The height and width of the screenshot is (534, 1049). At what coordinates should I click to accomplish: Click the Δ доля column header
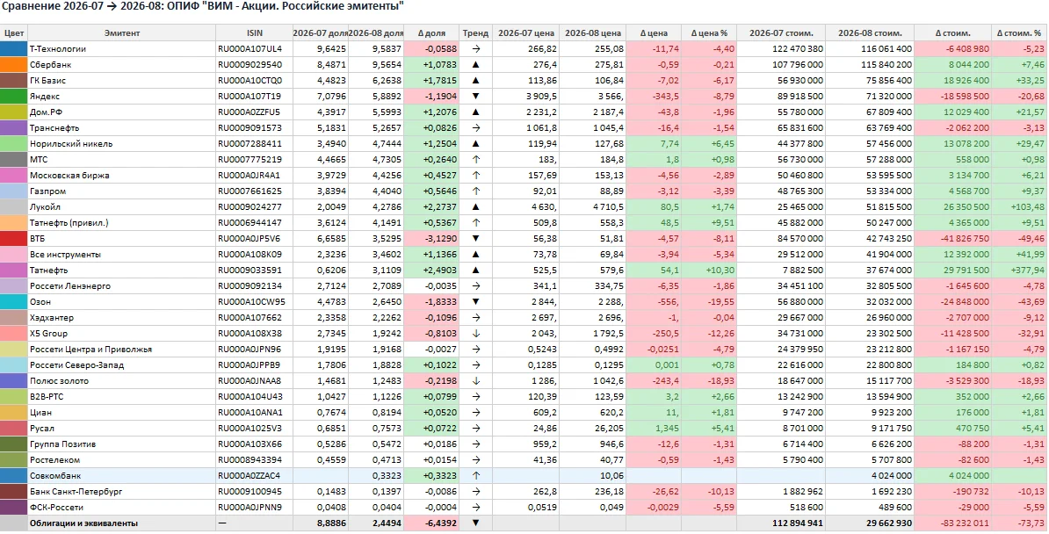pos(431,32)
